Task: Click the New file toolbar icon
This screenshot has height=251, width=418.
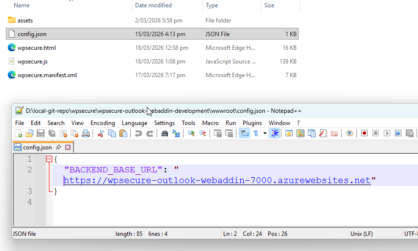Action: (x=19, y=133)
